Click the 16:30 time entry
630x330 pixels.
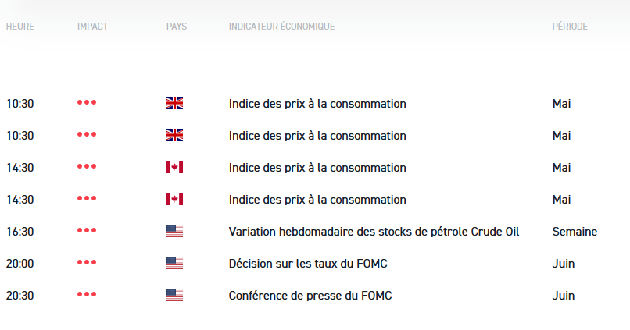point(20,231)
